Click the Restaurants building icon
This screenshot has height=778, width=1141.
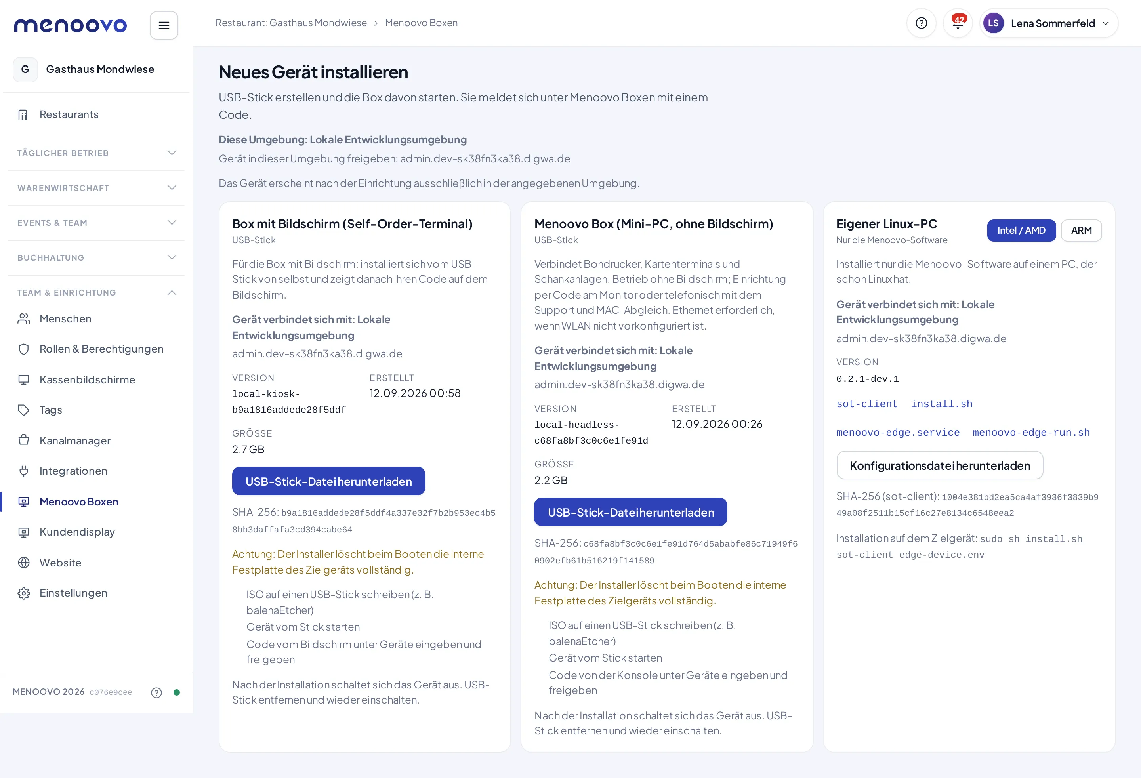click(x=23, y=114)
